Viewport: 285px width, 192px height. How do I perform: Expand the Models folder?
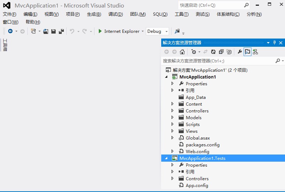tap(173, 117)
